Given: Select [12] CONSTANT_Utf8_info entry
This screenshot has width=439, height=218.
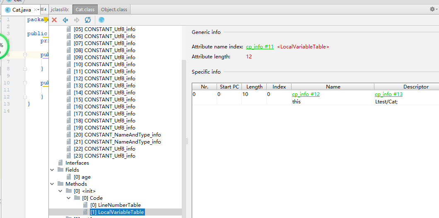Looking at the screenshot, I should [104, 78].
